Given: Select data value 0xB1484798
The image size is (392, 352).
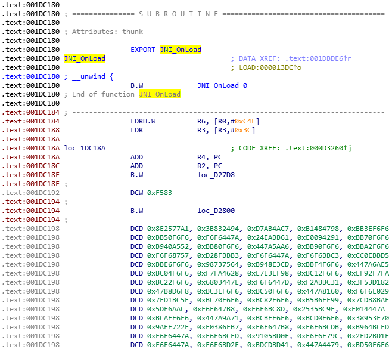Looking at the screenshot, I should pyautogui.click(x=318, y=229).
